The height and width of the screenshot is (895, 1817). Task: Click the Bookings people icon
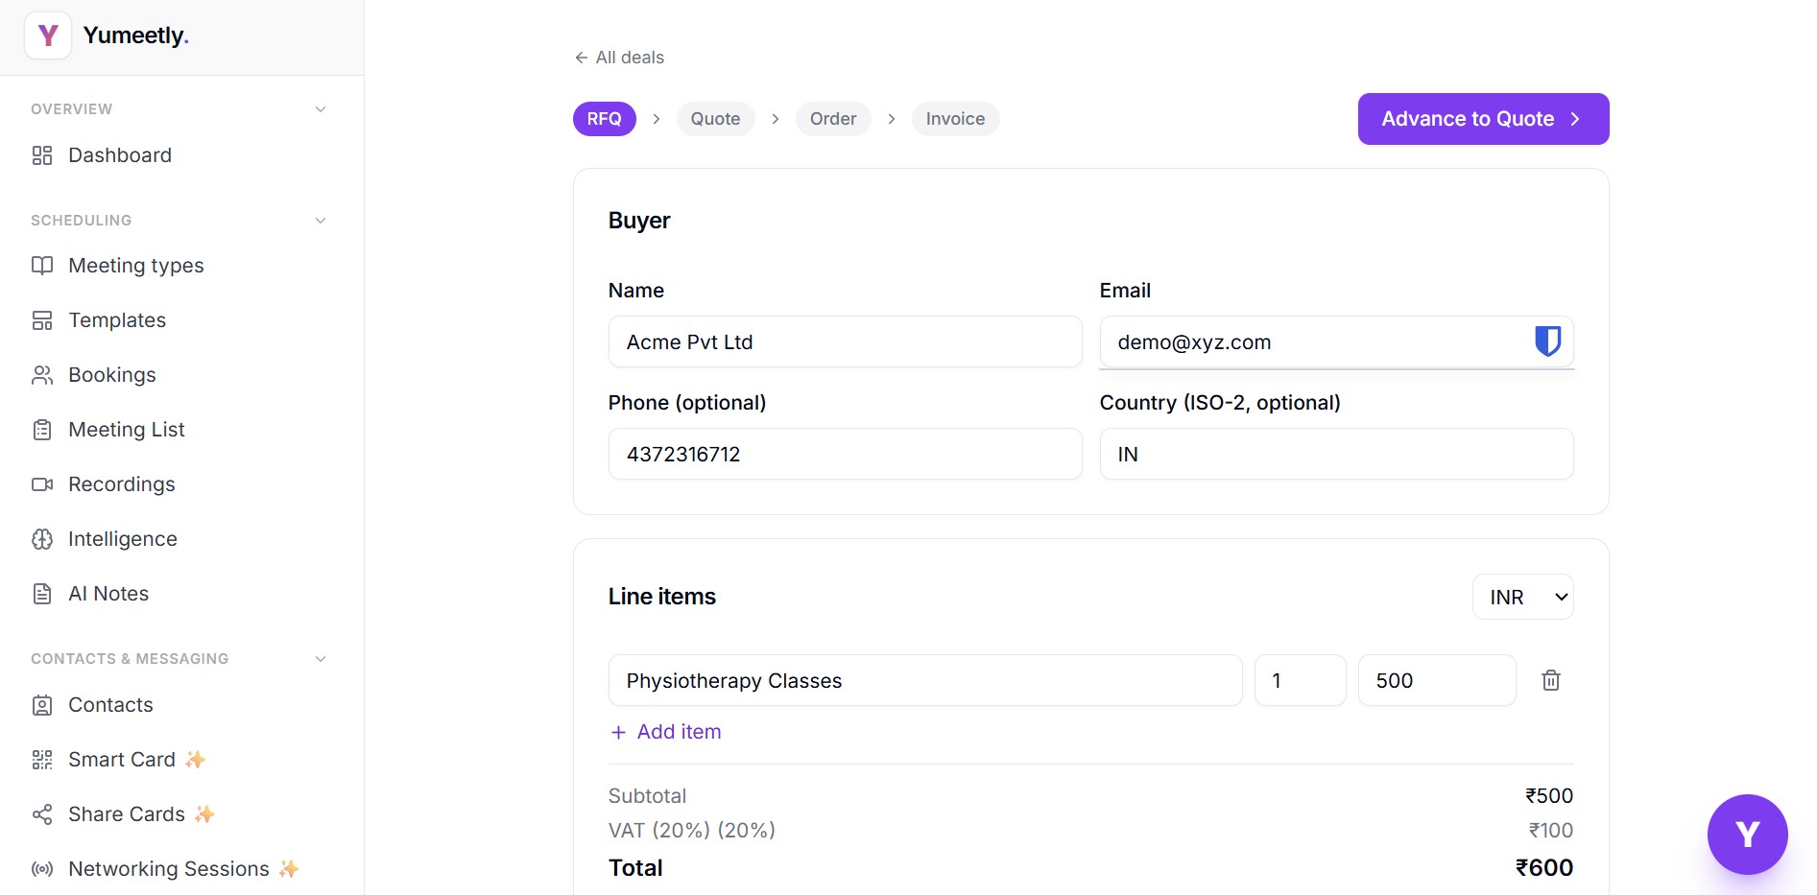[42, 375]
